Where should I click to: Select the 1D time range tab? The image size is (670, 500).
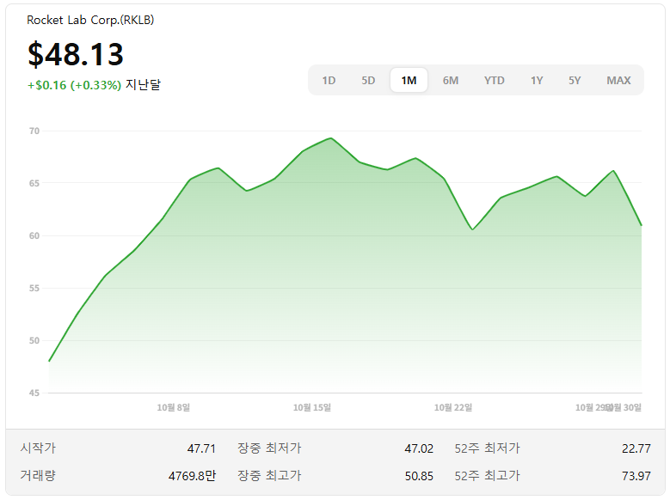pos(329,81)
